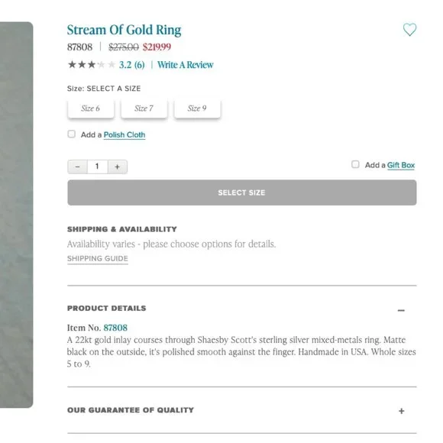This screenshot has height=443, width=443.
Task: Choose Size 7 option
Action: 144,108
